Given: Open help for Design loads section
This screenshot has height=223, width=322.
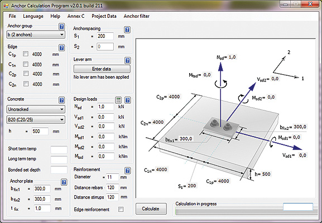Looking at the screenshot, I should pyautogui.click(x=128, y=100).
